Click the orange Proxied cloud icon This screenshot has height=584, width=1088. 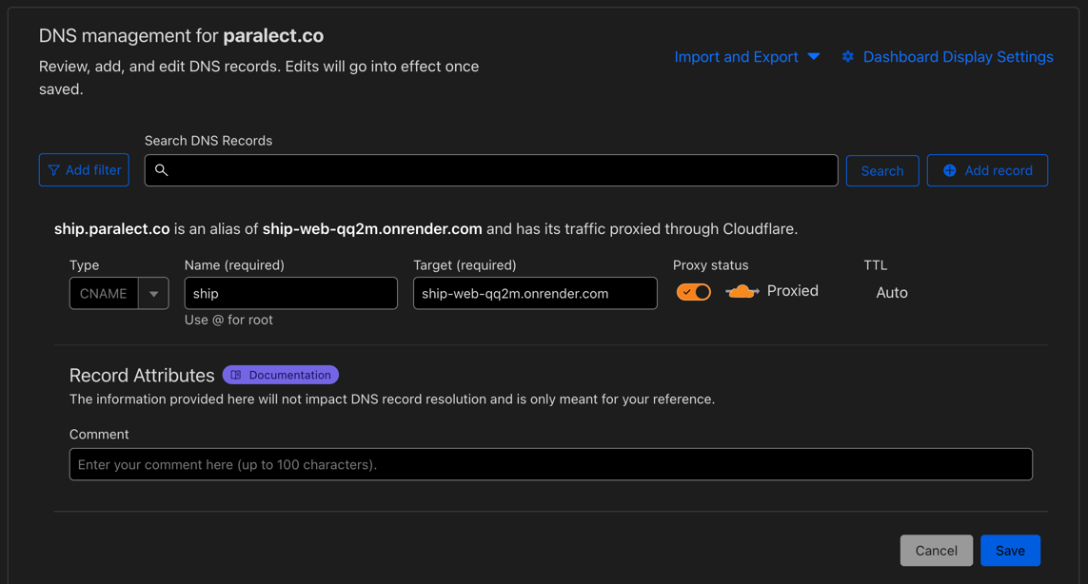[742, 291]
